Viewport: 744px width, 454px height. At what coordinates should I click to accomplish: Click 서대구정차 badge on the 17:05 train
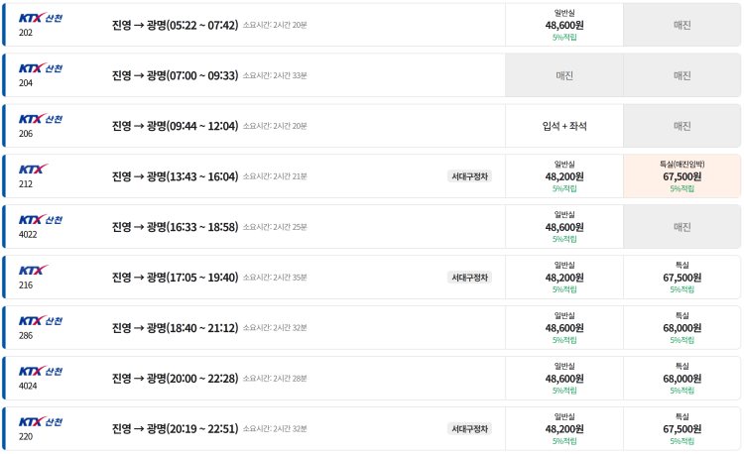470,278
